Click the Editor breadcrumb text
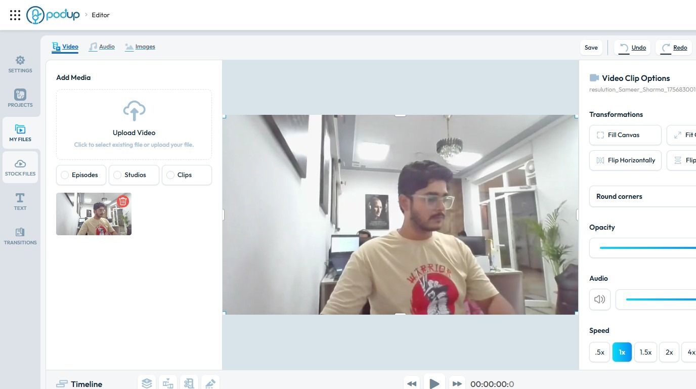Viewport: 696px width, 389px height. (101, 15)
